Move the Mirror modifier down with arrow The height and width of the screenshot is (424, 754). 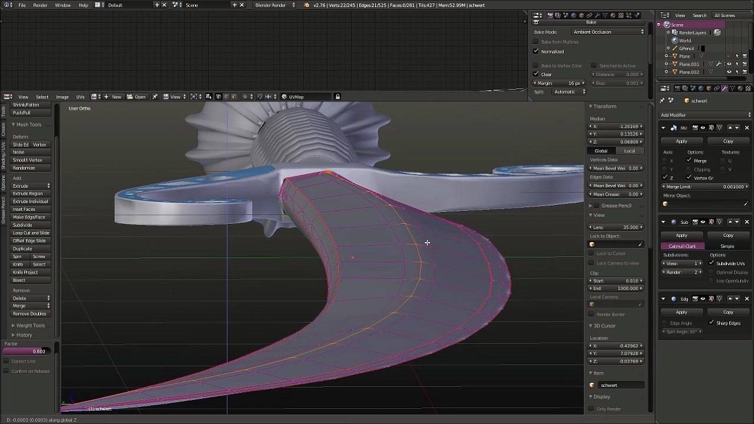click(736, 128)
